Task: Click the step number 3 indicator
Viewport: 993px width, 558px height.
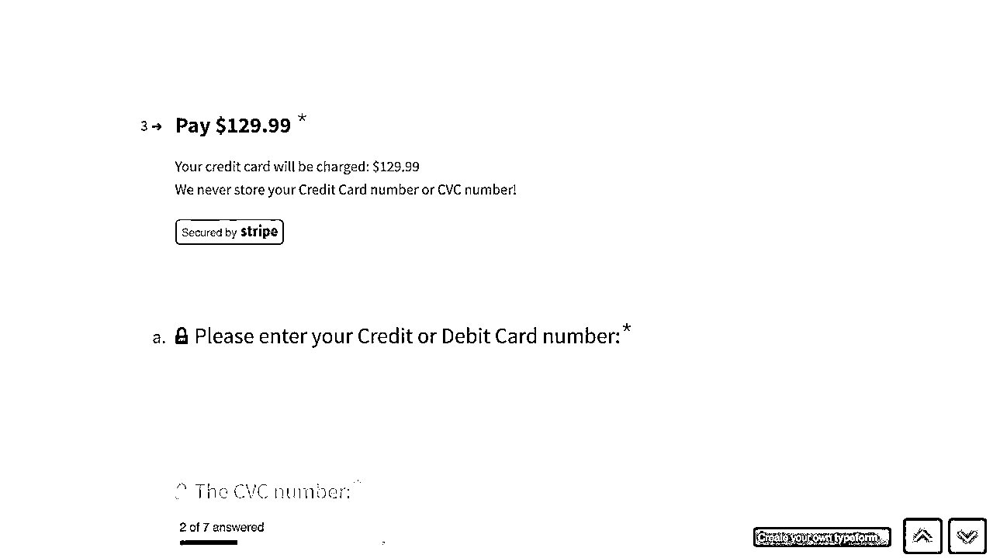Action: coord(144,126)
